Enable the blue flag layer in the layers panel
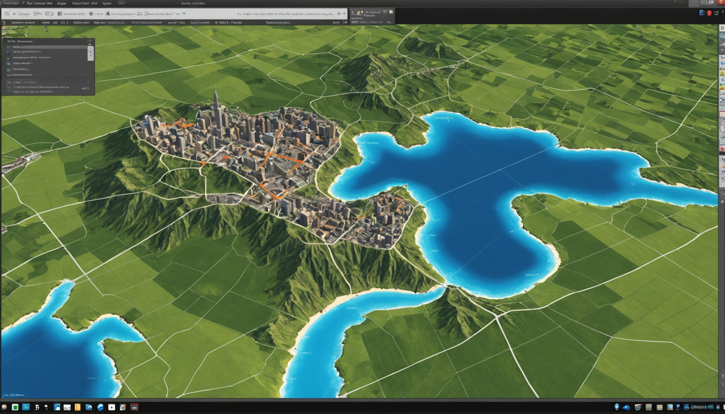Screen dimensions: 725x414 tap(8, 53)
